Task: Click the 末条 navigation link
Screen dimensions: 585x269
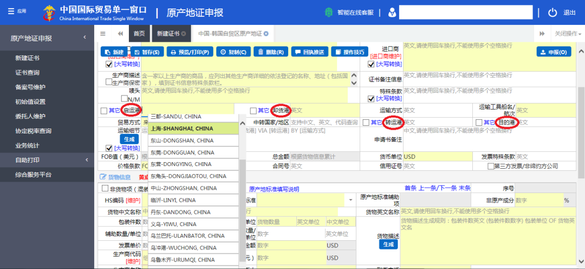Action: pyautogui.click(x=465, y=188)
